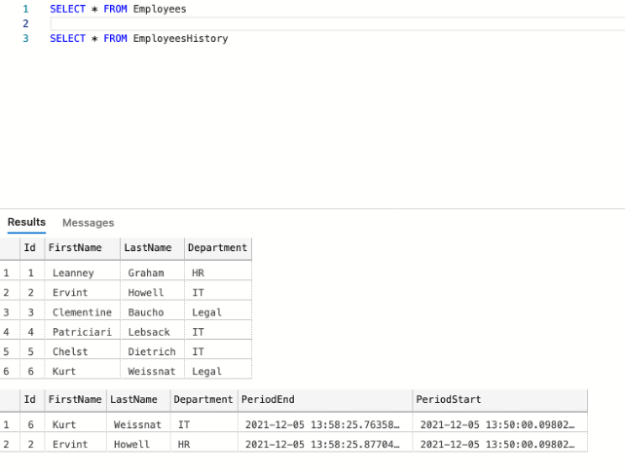Select the Dietrich last name cell
625x475 pixels.
152,351
